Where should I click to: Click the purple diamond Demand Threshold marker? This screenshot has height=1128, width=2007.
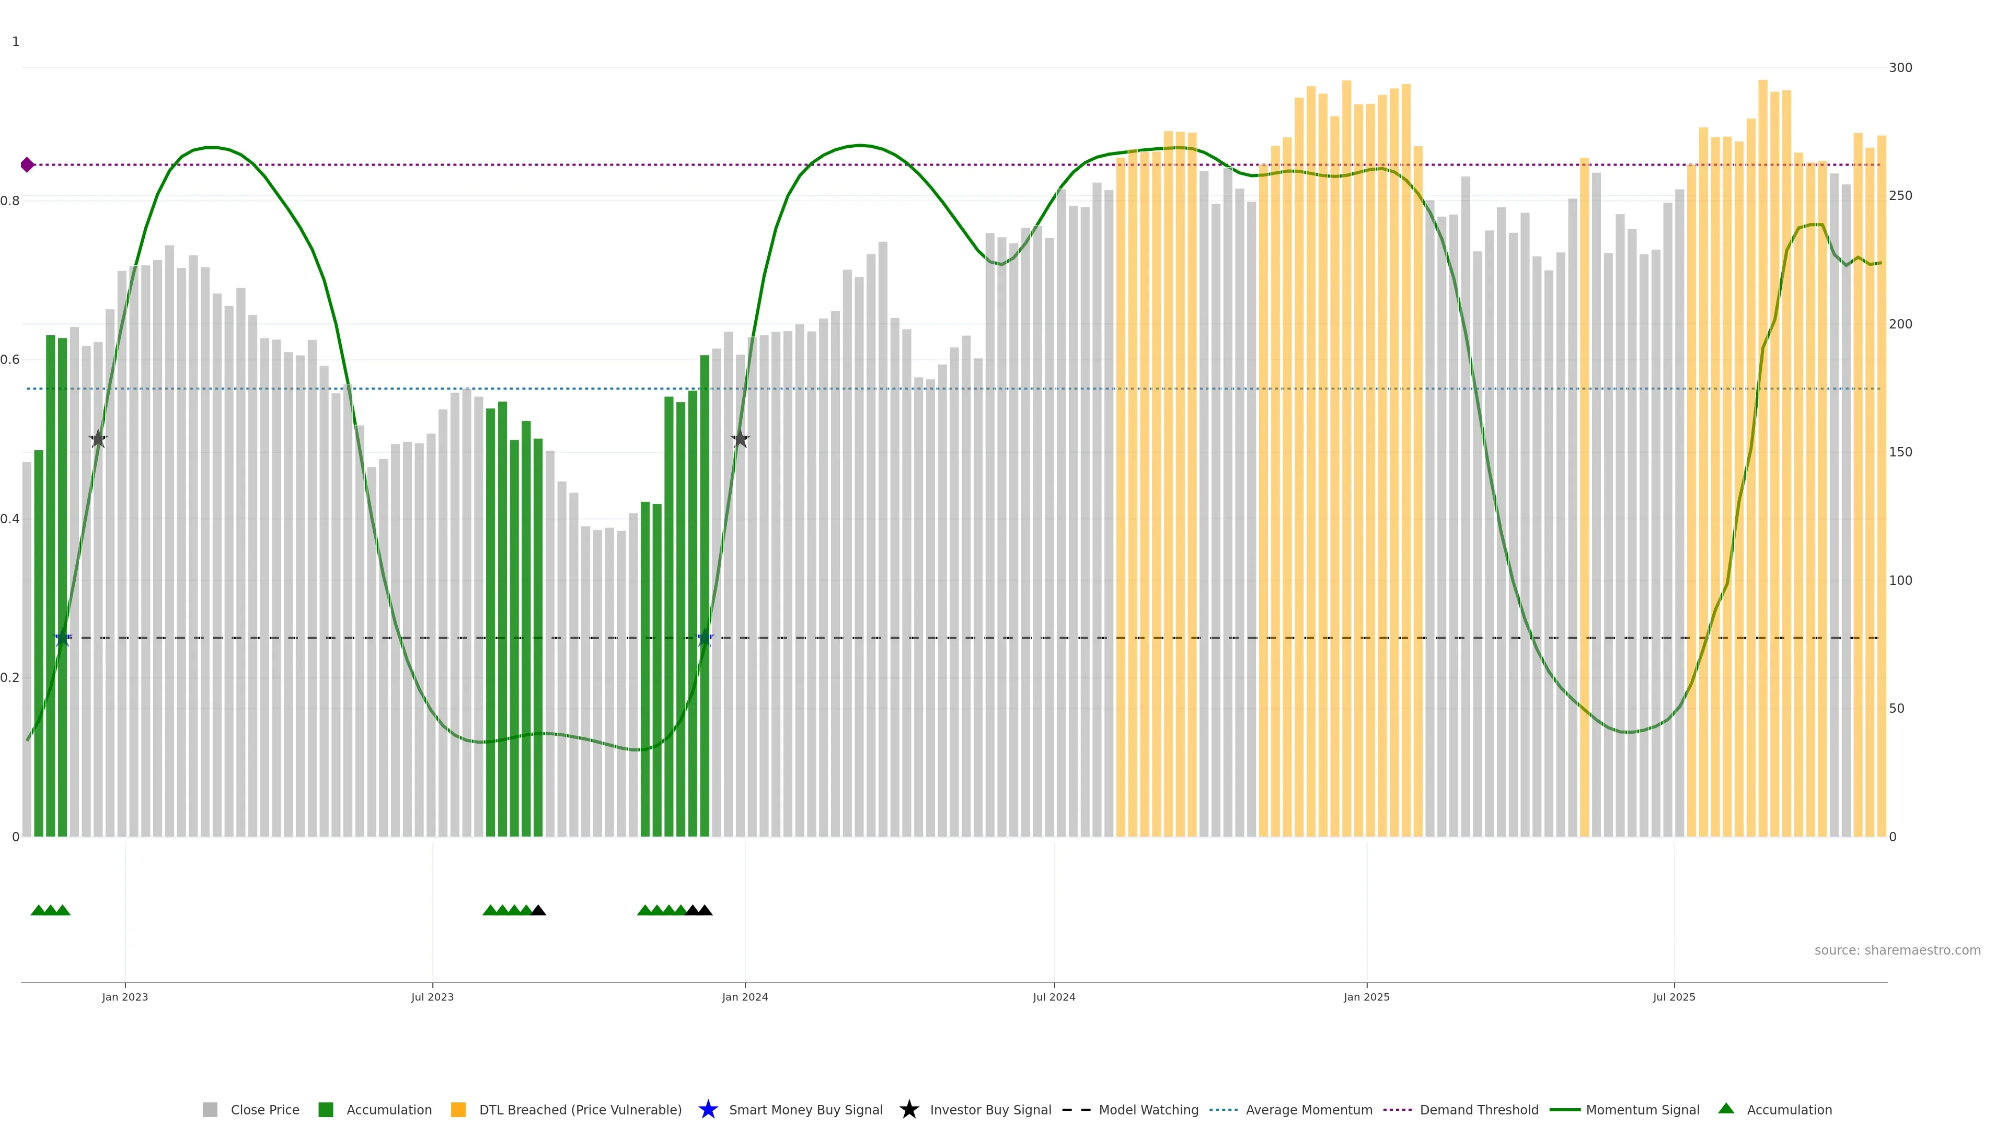[x=27, y=165]
